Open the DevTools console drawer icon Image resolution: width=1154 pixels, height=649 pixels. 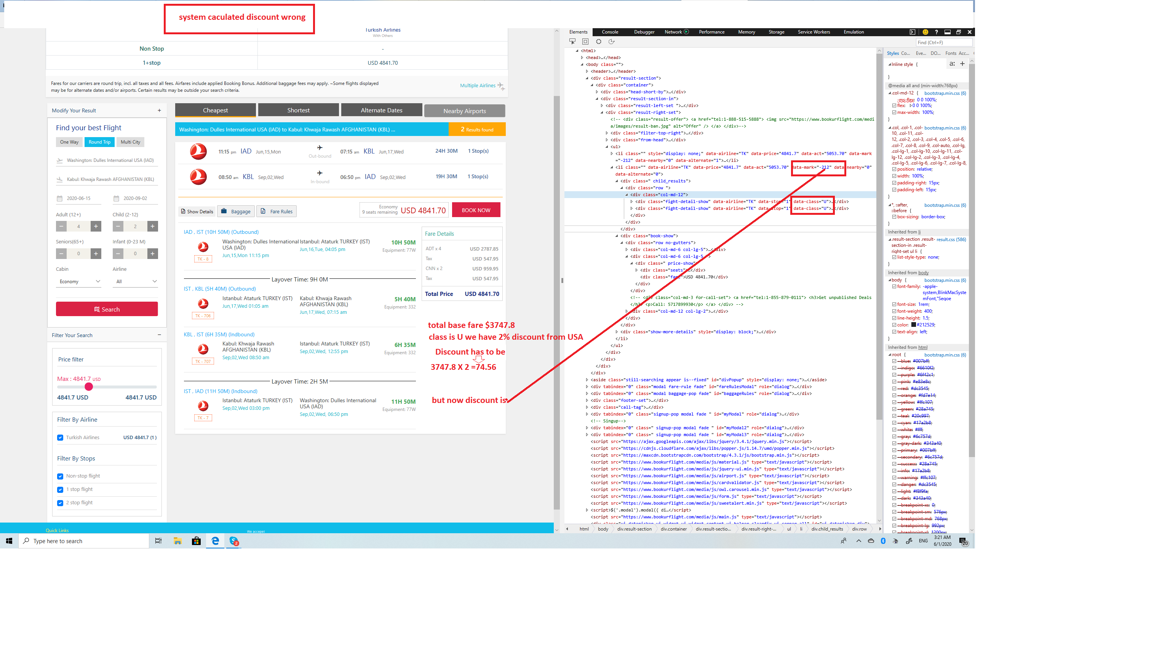tap(913, 32)
